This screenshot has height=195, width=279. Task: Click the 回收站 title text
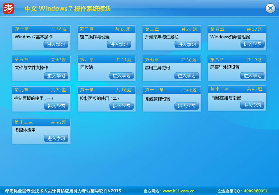[86, 67]
